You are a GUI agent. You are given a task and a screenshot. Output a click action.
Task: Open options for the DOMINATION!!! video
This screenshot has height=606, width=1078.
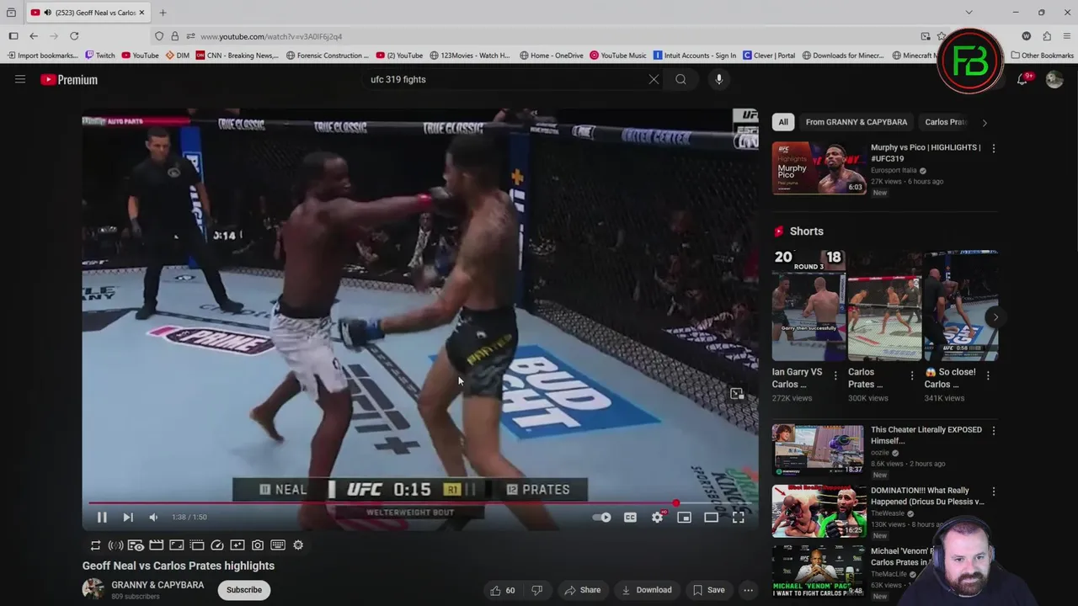pyautogui.click(x=994, y=492)
